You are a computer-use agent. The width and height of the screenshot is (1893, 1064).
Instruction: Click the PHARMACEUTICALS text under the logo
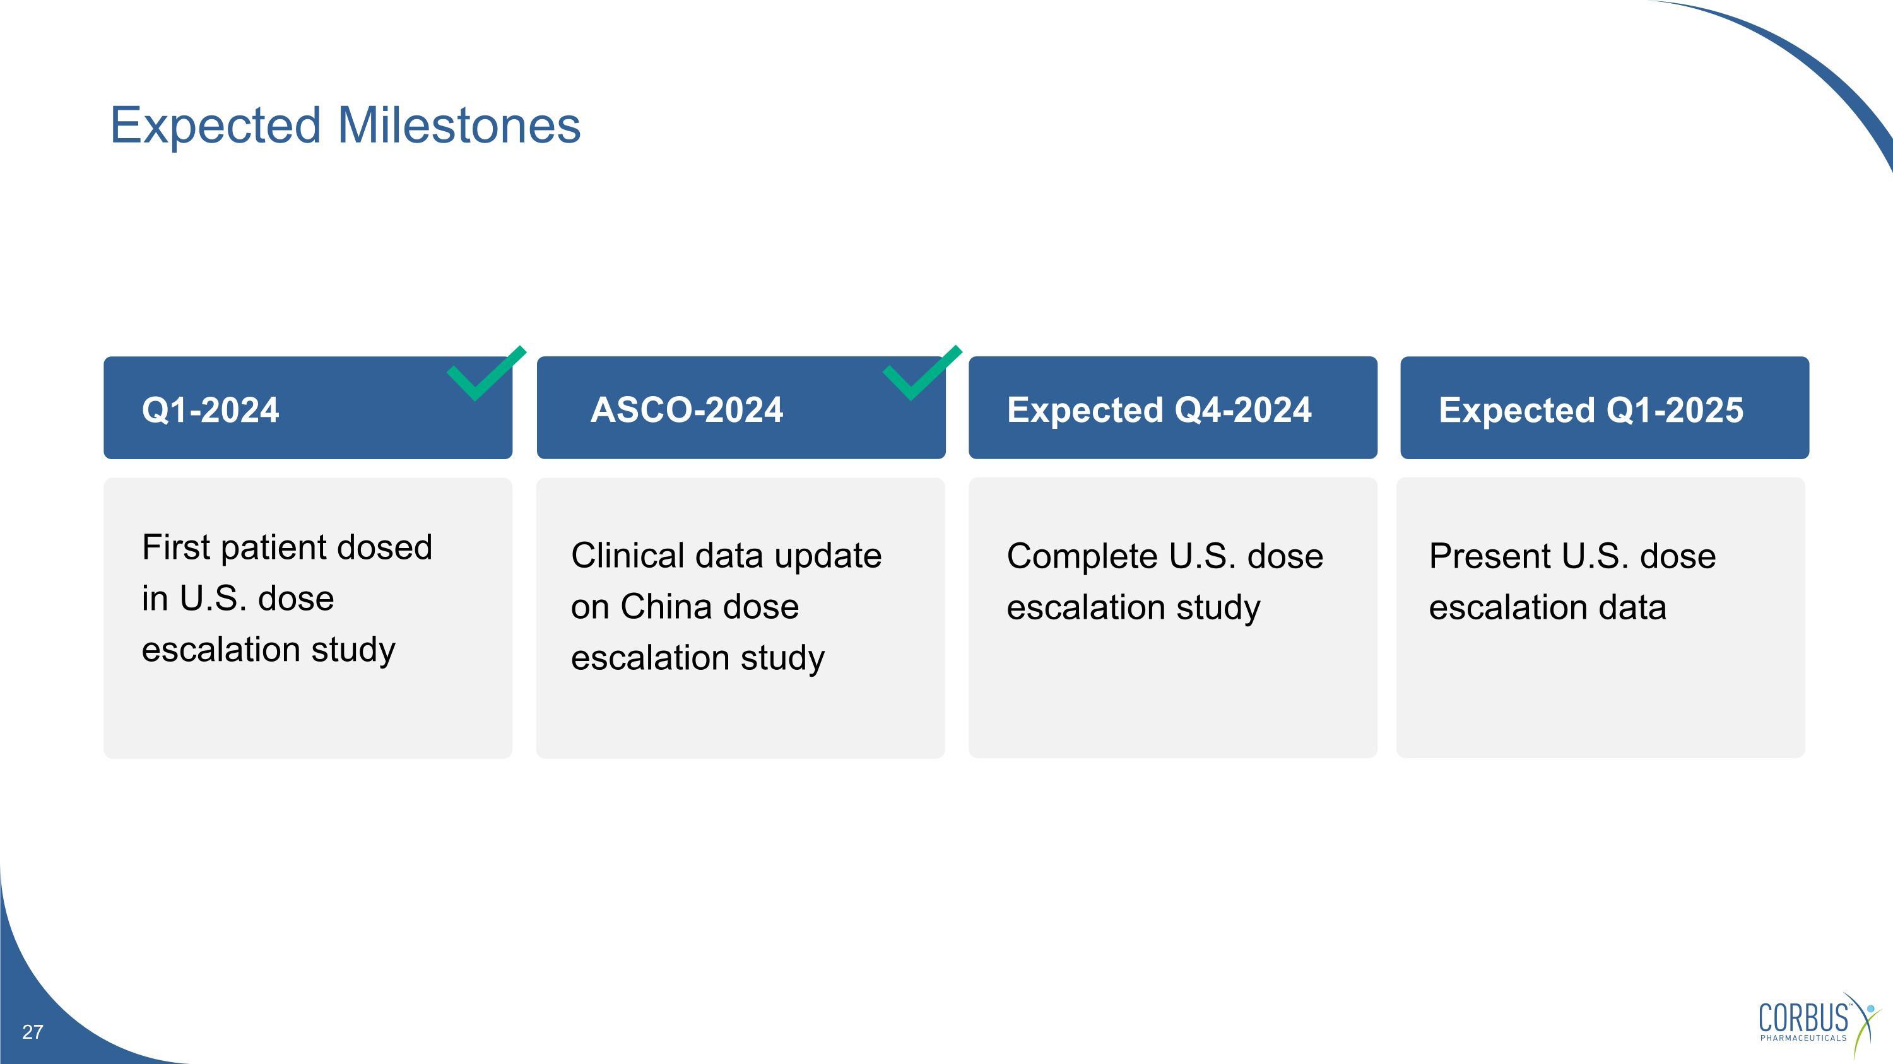pyautogui.click(x=1803, y=1038)
